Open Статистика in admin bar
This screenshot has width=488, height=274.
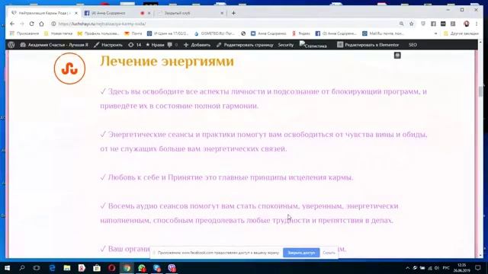[313, 45]
